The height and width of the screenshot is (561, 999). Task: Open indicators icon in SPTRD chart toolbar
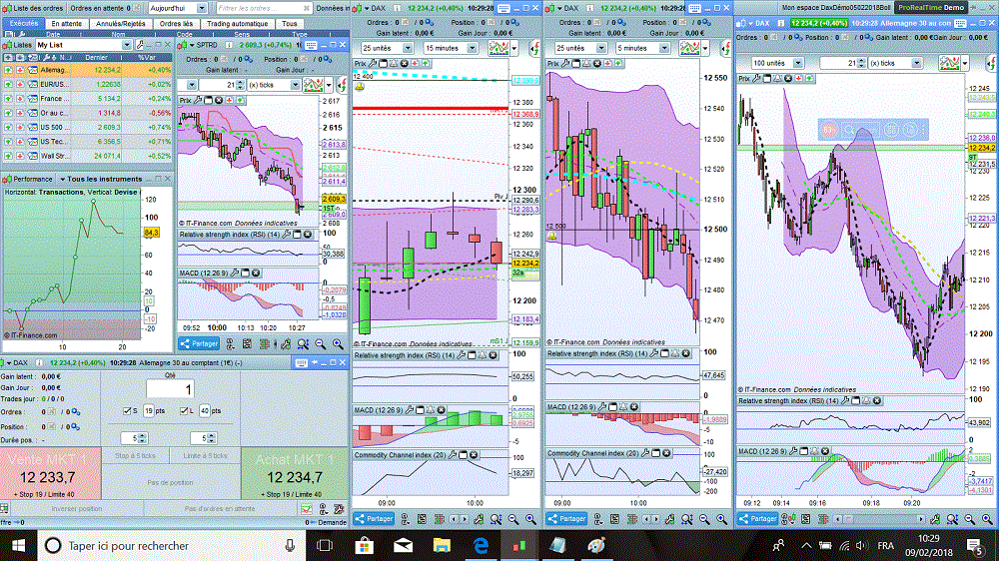(313, 85)
